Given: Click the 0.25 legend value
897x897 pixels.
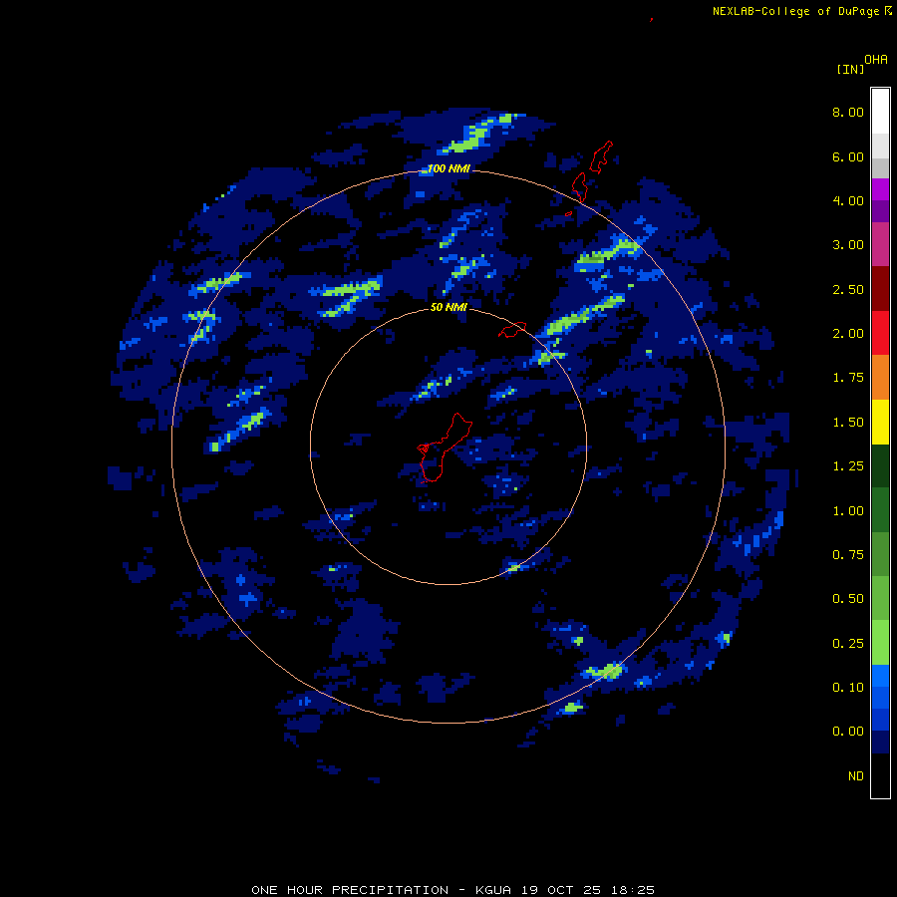Looking at the screenshot, I should [x=848, y=644].
